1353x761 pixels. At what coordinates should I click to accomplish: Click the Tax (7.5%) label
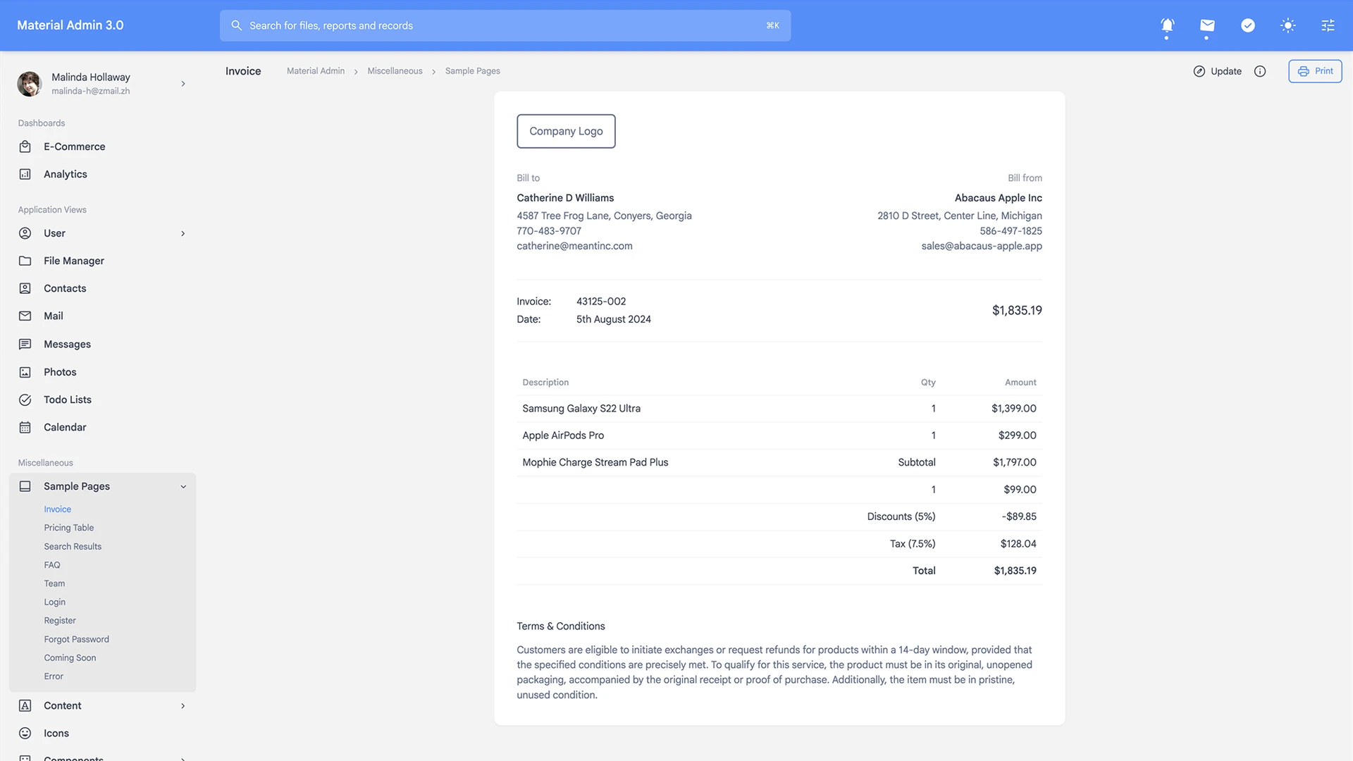click(x=913, y=544)
